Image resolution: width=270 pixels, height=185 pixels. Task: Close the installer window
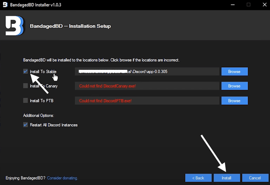click(x=265, y=5)
